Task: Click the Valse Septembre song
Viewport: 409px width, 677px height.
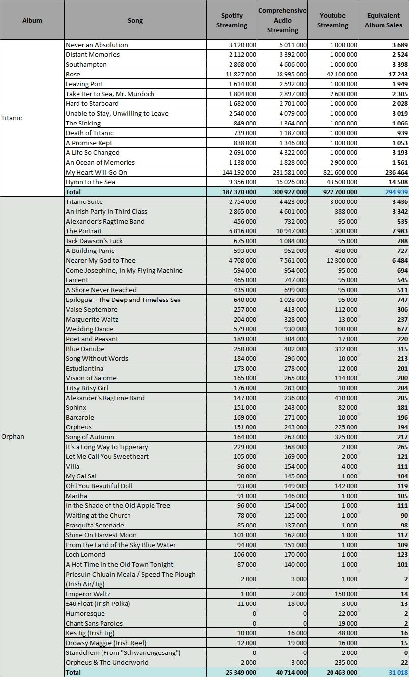Action: pos(92,309)
